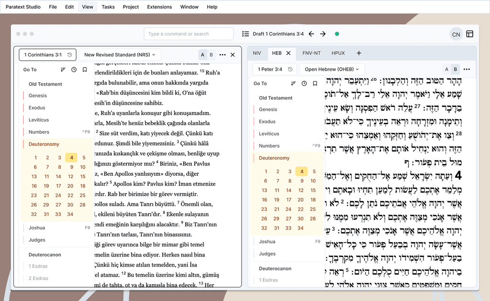
Task: Open the Edit menu
Action: pyautogui.click(x=69, y=7)
